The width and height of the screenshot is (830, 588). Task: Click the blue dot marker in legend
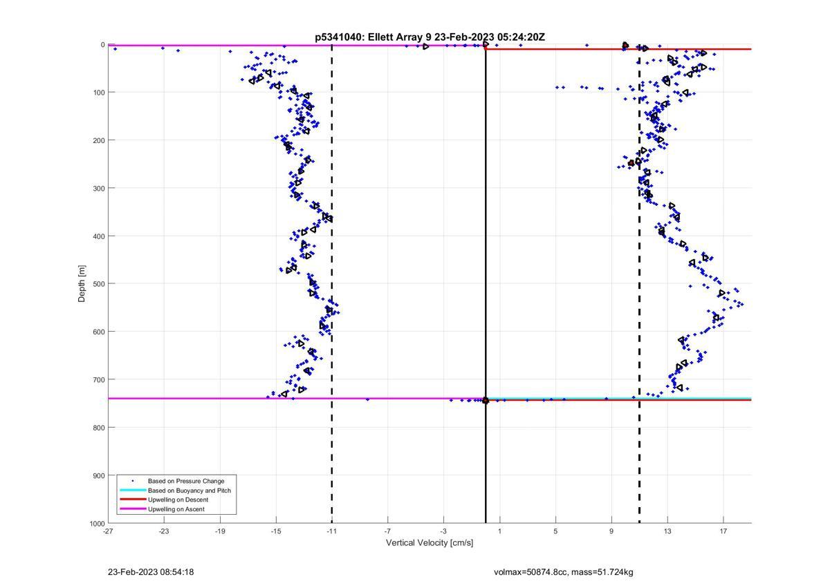(x=132, y=481)
